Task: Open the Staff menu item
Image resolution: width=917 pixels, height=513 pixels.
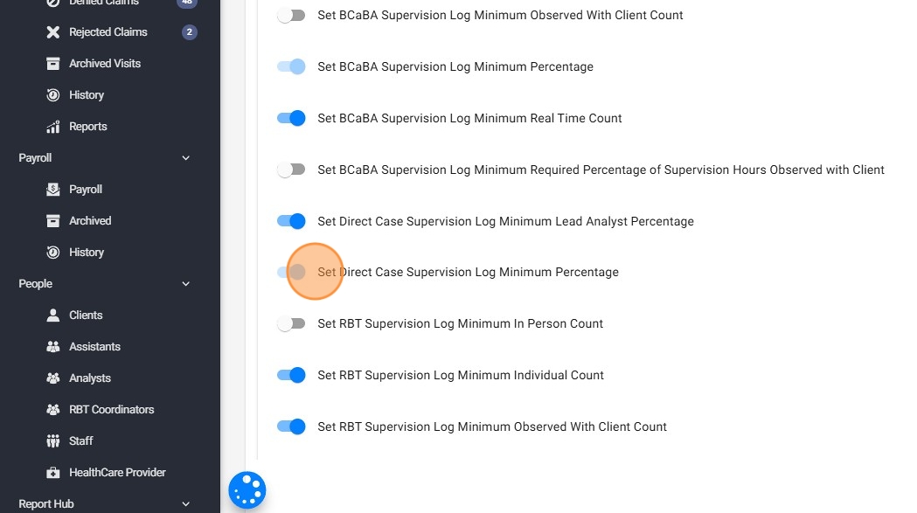Action: pos(80,441)
